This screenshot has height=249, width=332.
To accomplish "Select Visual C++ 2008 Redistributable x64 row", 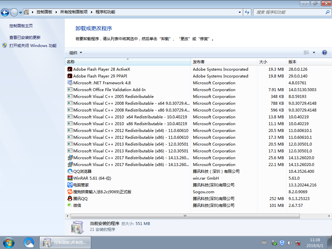I will pyautogui.click(x=198, y=103).
